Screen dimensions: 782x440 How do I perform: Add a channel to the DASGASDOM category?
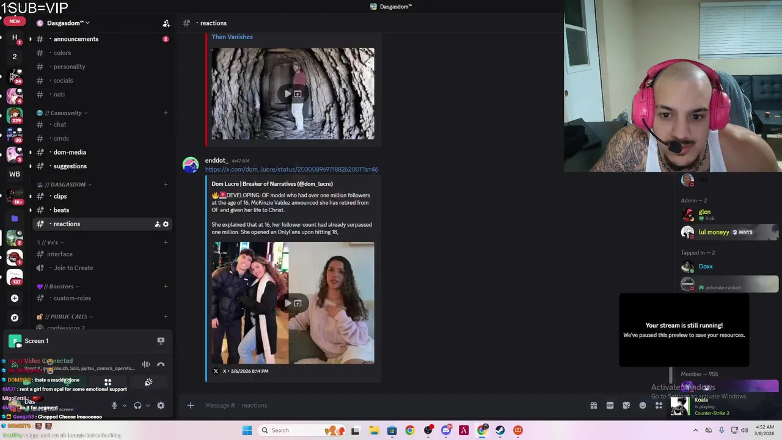(x=166, y=185)
